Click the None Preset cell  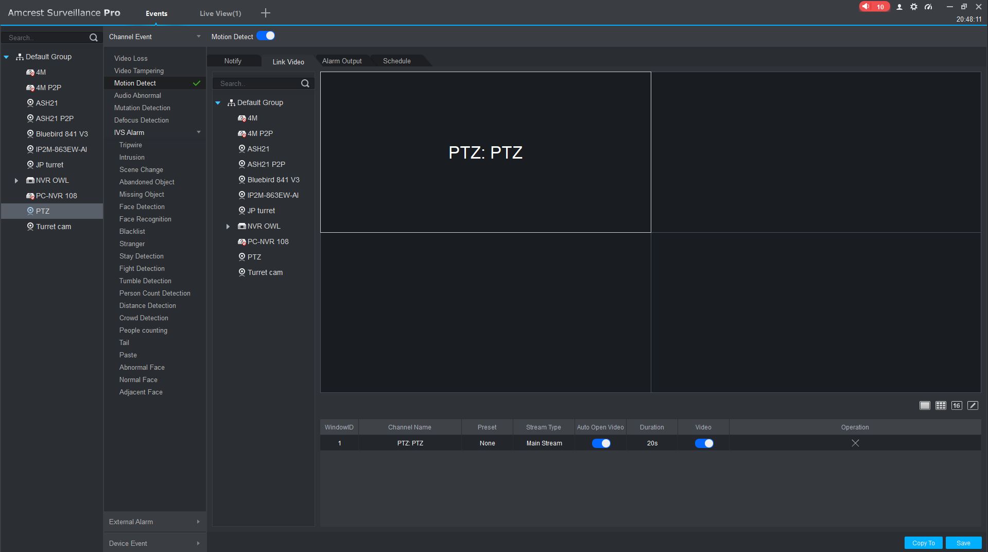[487, 443]
